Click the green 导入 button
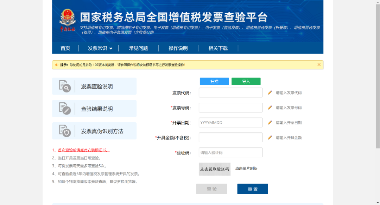 [246, 81]
